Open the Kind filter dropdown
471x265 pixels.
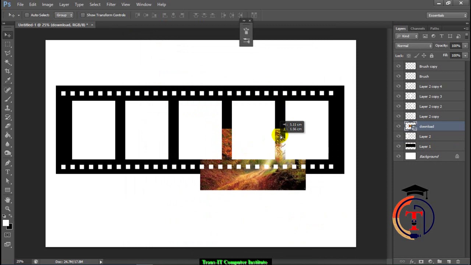tap(407, 36)
